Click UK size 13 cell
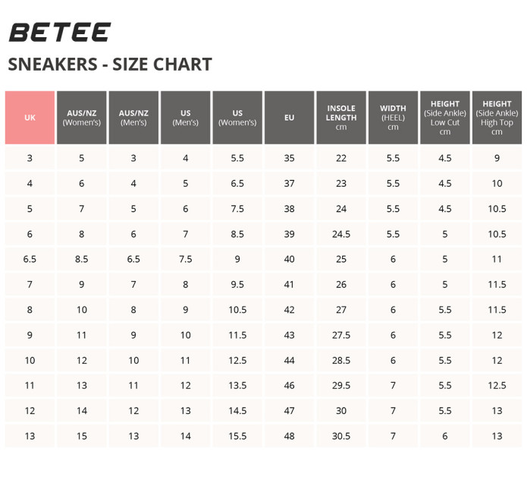527x480 pixels. click(30, 436)
